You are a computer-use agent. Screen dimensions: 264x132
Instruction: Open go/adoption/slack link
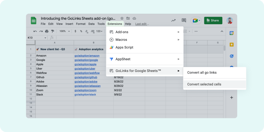[85, 95]
